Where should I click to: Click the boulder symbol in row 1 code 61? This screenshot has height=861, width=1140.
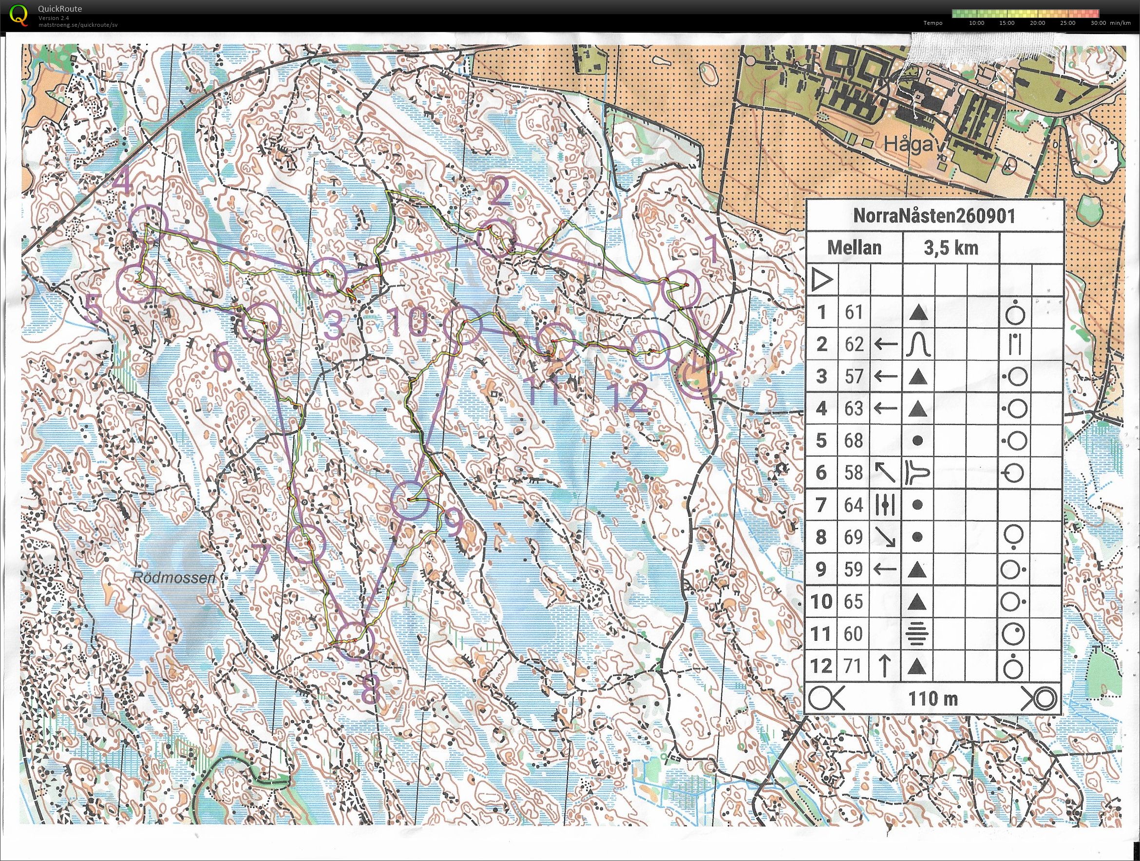(x=918, y=312)
